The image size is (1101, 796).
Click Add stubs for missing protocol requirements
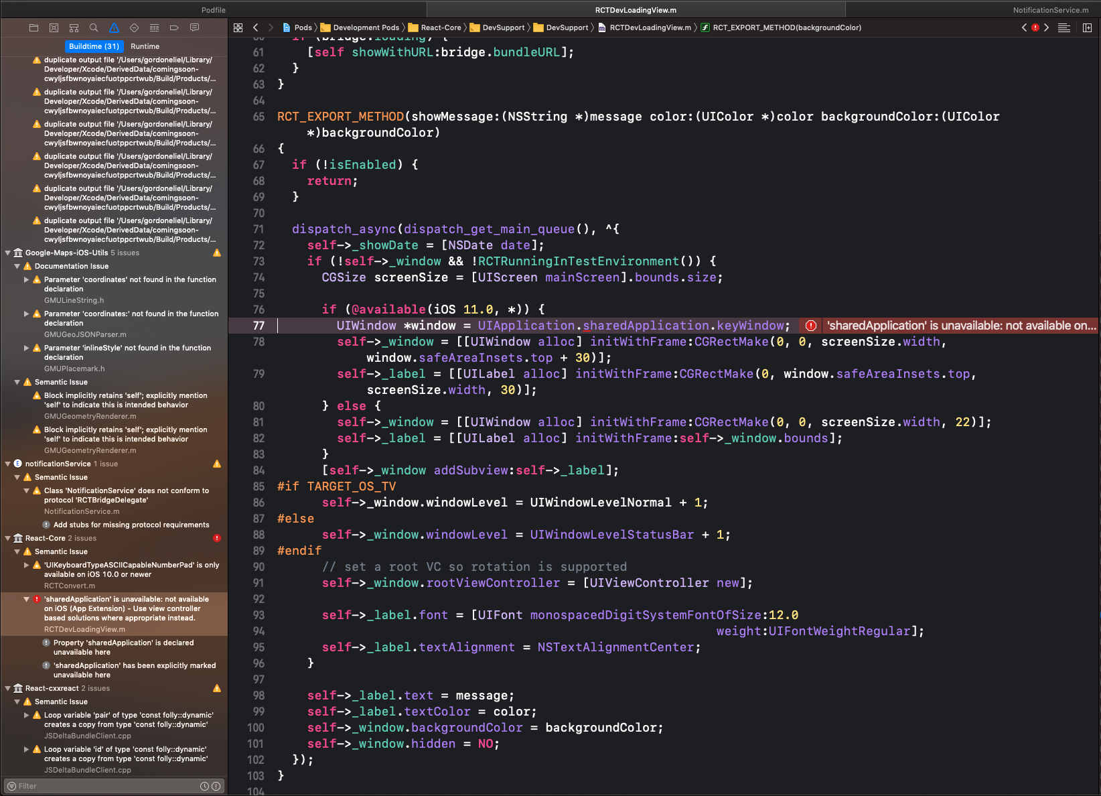coord(131,525)
